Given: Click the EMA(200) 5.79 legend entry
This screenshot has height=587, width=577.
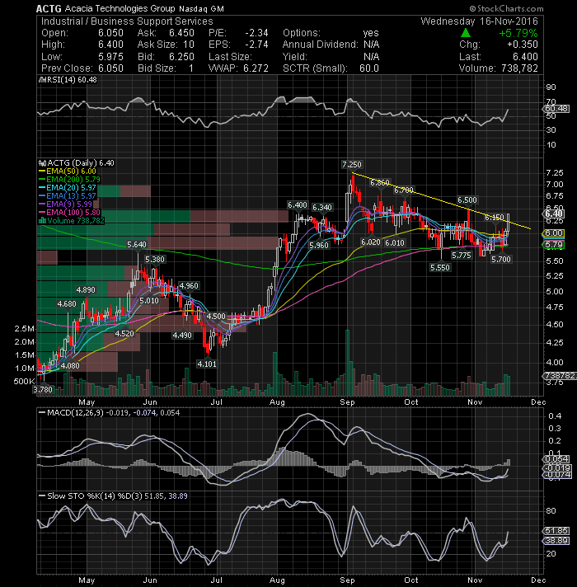Looking at the screenshot, I should pos(69,180).
